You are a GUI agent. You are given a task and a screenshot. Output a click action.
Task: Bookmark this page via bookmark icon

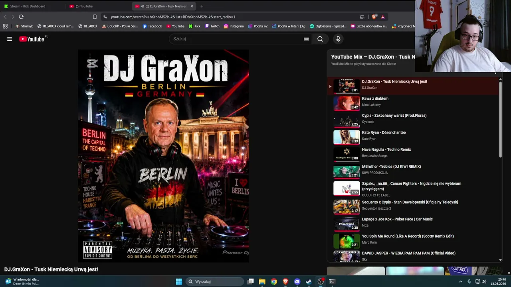(x=95, y=17)
